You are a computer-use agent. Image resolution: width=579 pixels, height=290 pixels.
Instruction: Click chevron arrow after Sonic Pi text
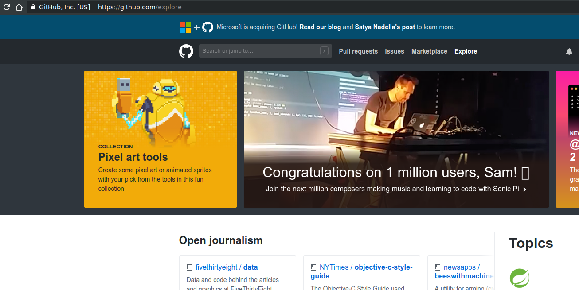point(524,189)
